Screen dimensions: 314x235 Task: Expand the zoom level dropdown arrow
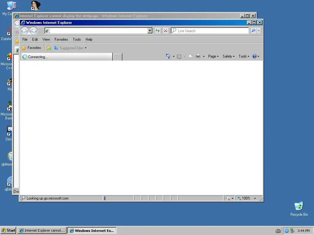[255, 198]
